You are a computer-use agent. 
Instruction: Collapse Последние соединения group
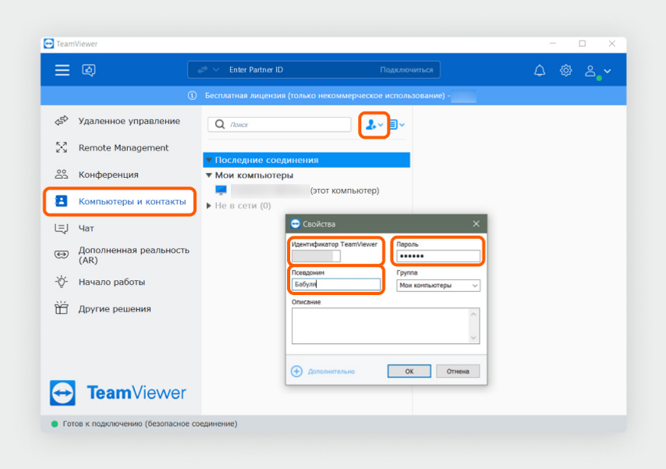[209, 160]
